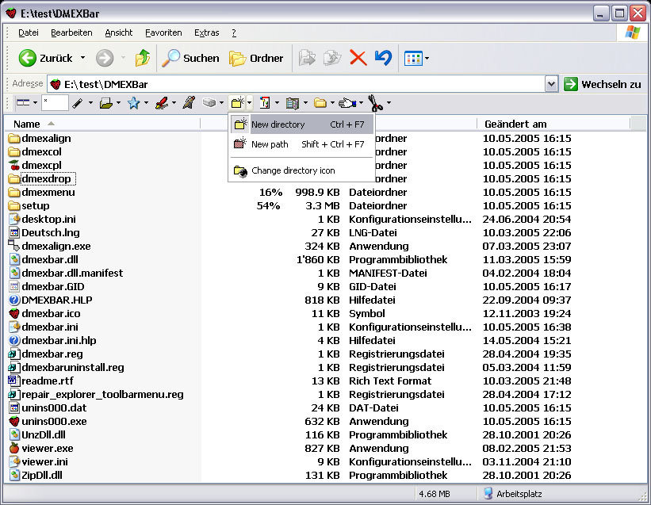Choose New directory from the menu
651x505 pixels.
pos(302,124)
